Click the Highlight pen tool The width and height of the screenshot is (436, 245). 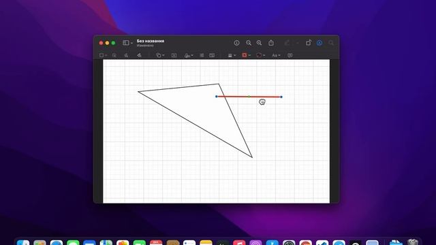click(287, 43)
